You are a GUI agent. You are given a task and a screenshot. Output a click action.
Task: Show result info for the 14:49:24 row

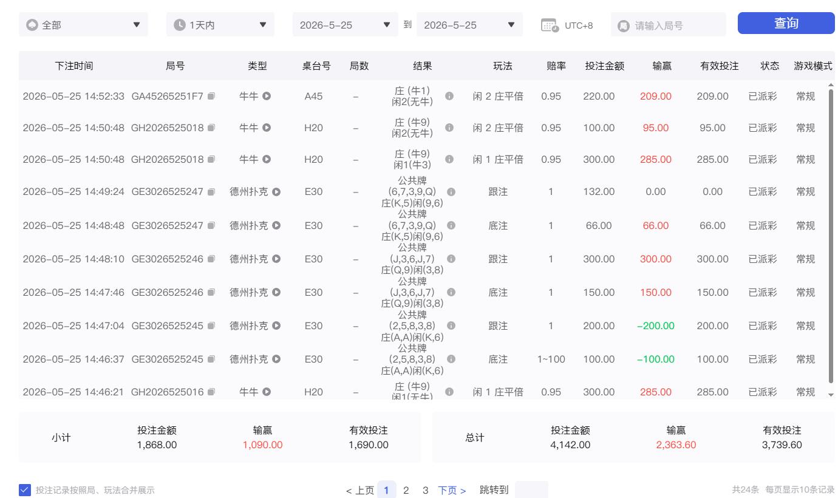coord(451,192)
